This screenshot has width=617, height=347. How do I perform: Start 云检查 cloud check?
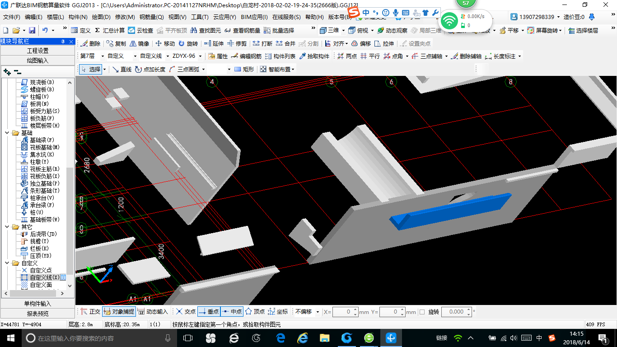[x=140, y=30]
